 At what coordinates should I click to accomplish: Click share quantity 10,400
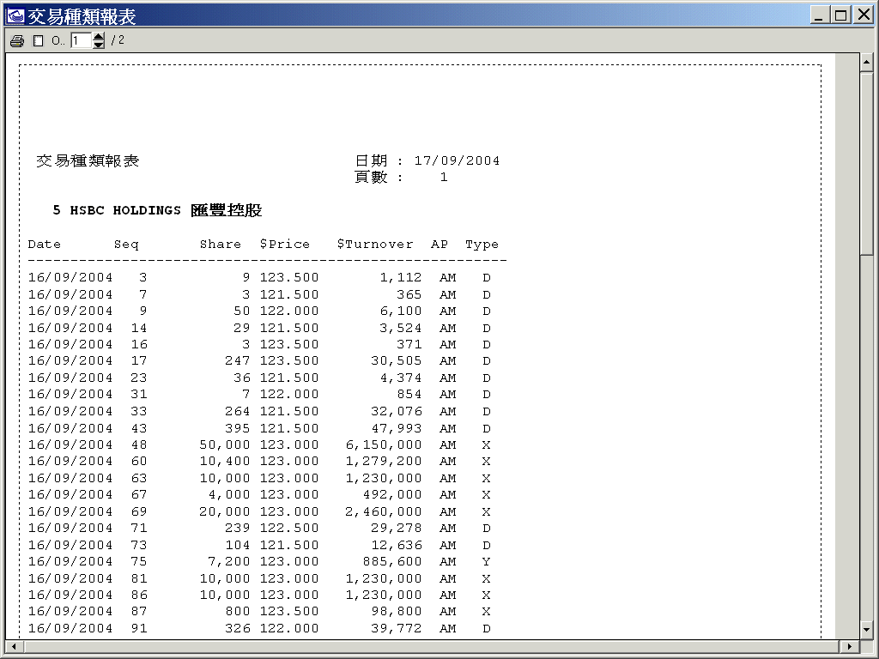click(x=225, y=461)
